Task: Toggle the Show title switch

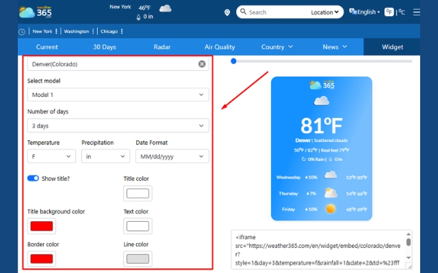Action: click(33, 178)
